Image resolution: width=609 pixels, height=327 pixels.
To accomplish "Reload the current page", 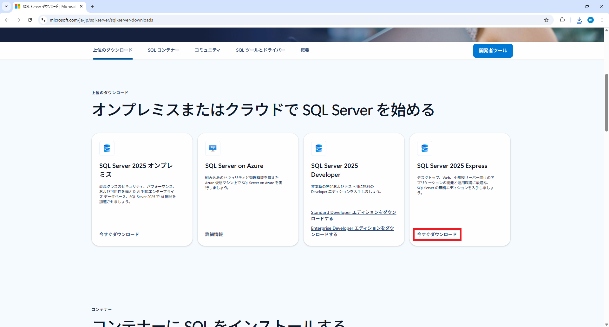I will 29,20.
